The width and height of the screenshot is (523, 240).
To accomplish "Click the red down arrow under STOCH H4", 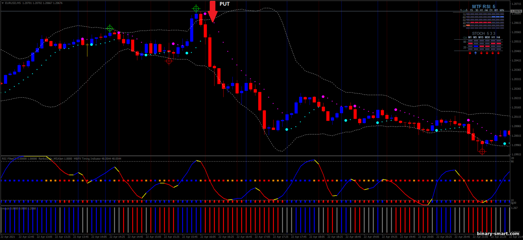I will 498,53.
